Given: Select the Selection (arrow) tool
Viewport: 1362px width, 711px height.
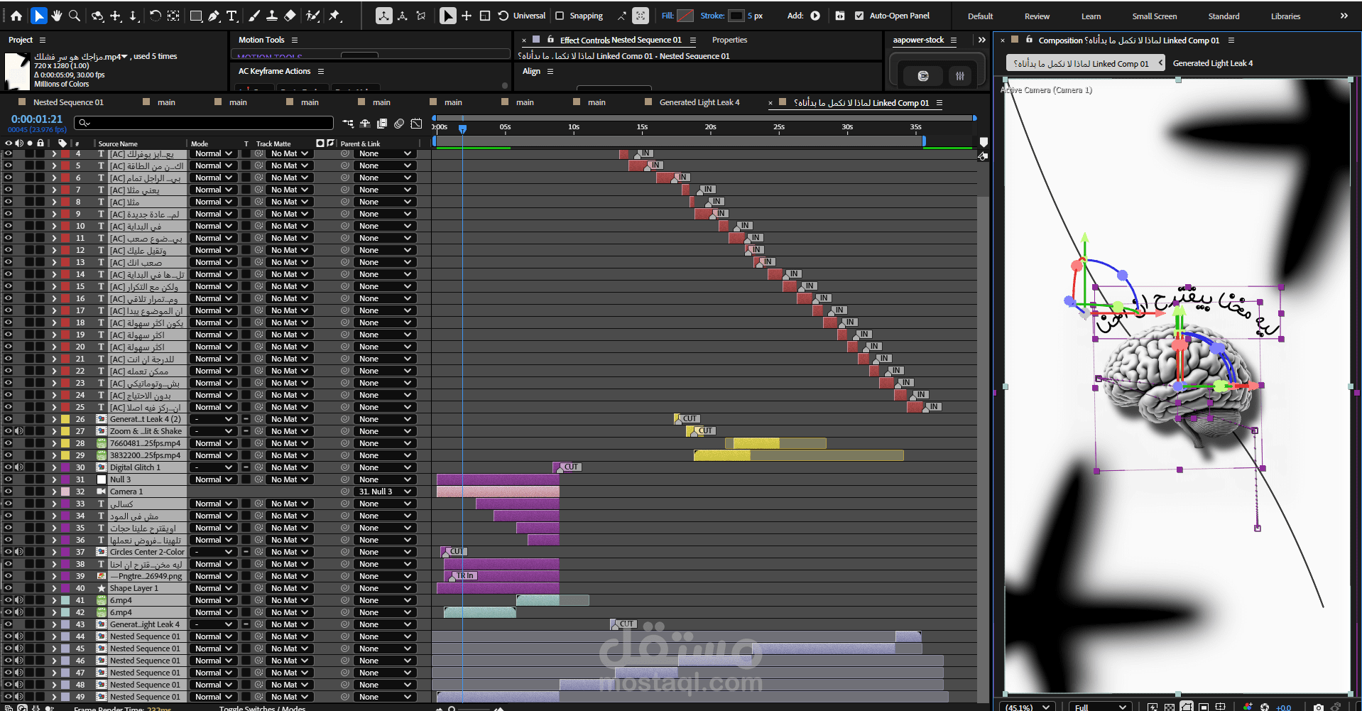Looking at the screenshot, I should (x=39, y=16).
